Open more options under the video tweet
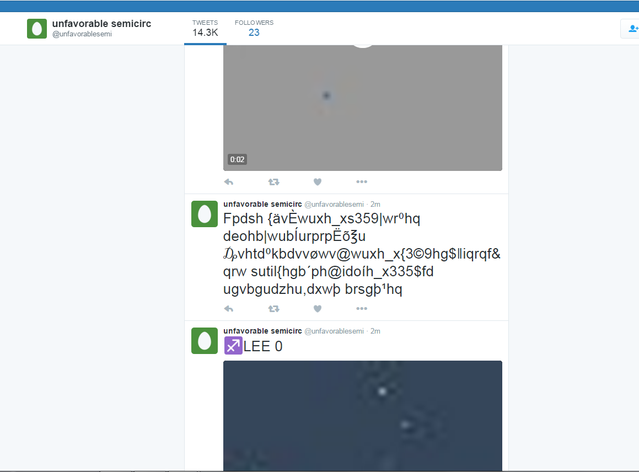639x472 pixels. coord(362,182)
